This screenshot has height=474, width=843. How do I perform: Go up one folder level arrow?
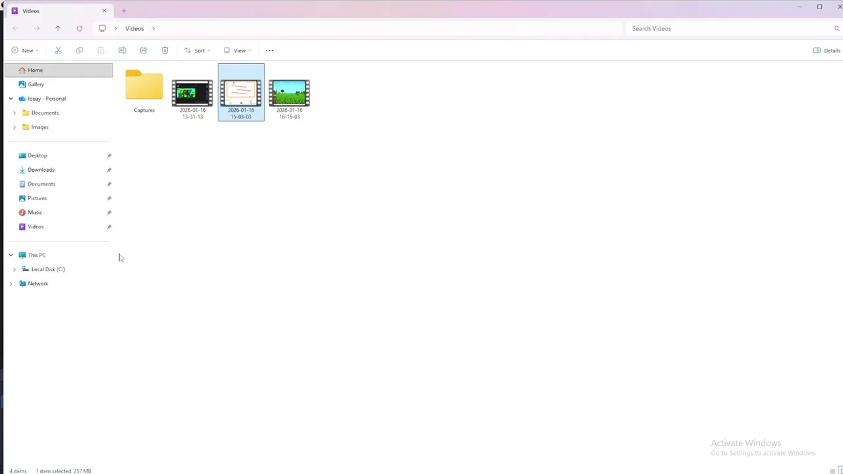58,28
